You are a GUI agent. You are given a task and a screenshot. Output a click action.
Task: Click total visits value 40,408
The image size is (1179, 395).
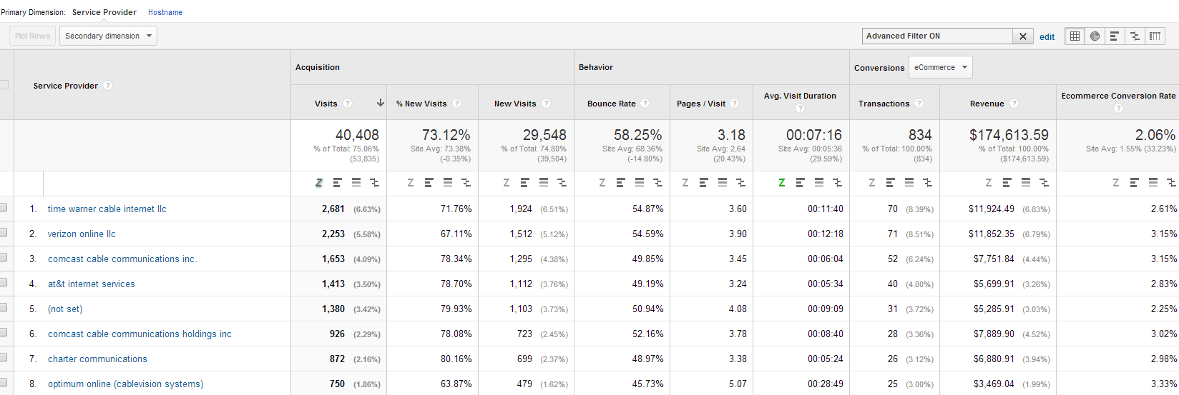point(357,135)
